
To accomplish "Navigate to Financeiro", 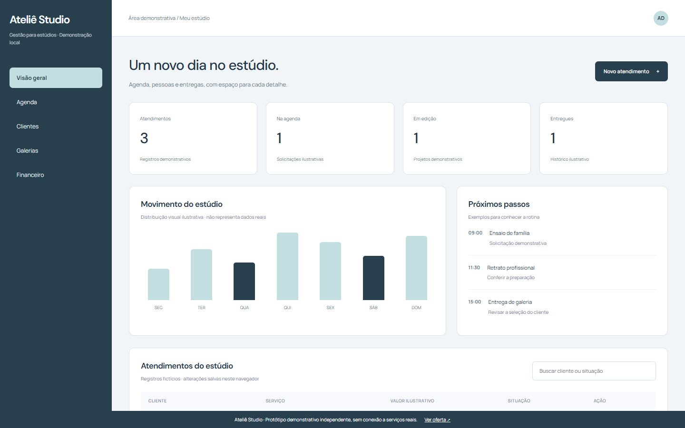I will (x=56, y=175).
